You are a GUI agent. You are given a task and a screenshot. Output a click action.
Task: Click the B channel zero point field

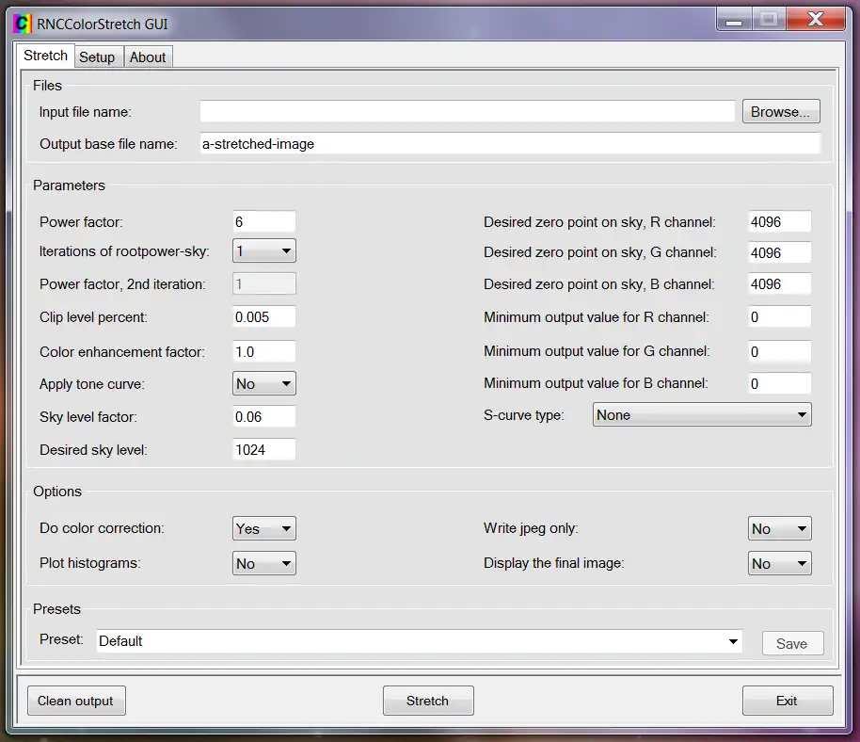point(779,283)
